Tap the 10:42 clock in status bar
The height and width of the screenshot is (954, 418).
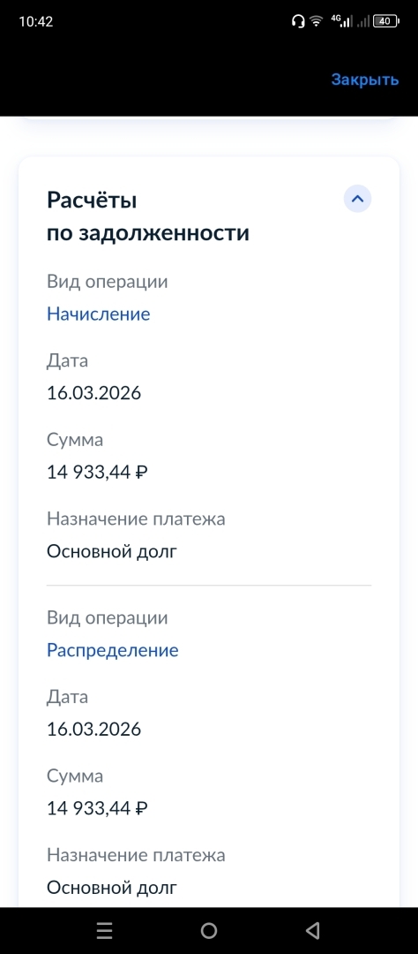36,21
